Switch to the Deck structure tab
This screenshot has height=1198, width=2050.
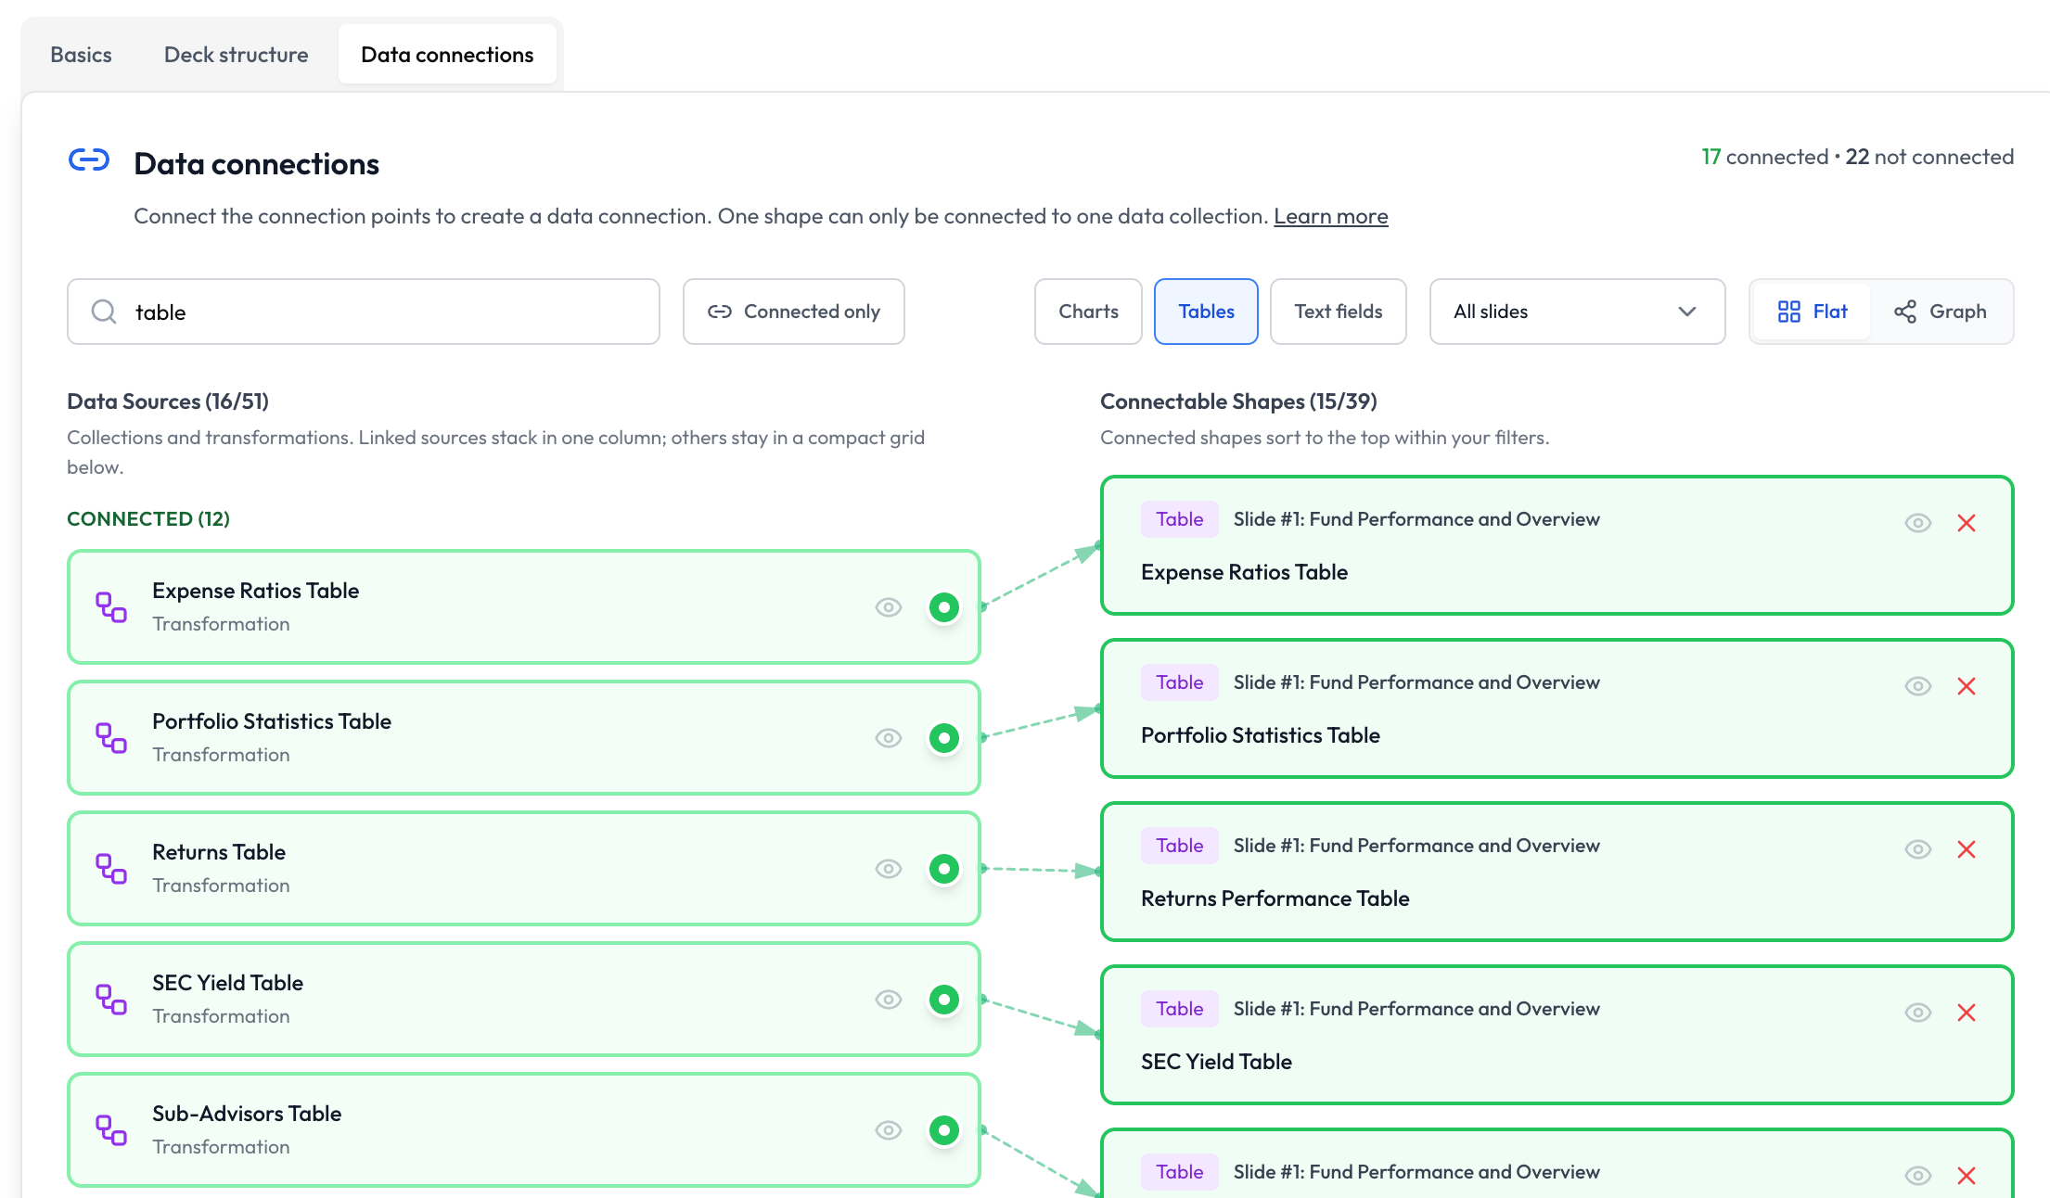click(237, 55)
